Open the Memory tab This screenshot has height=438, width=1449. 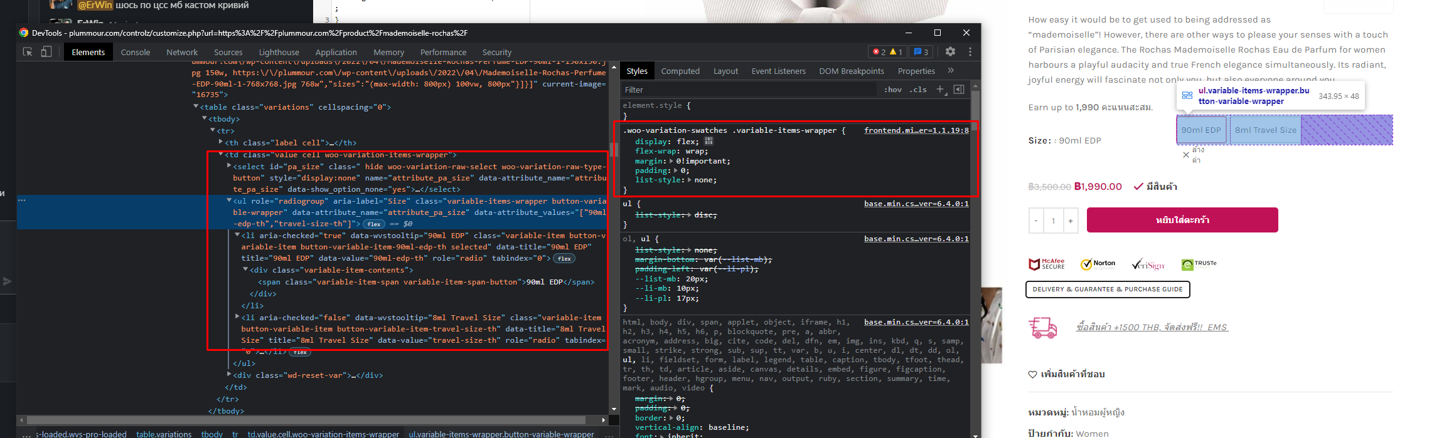click(389, 52)
